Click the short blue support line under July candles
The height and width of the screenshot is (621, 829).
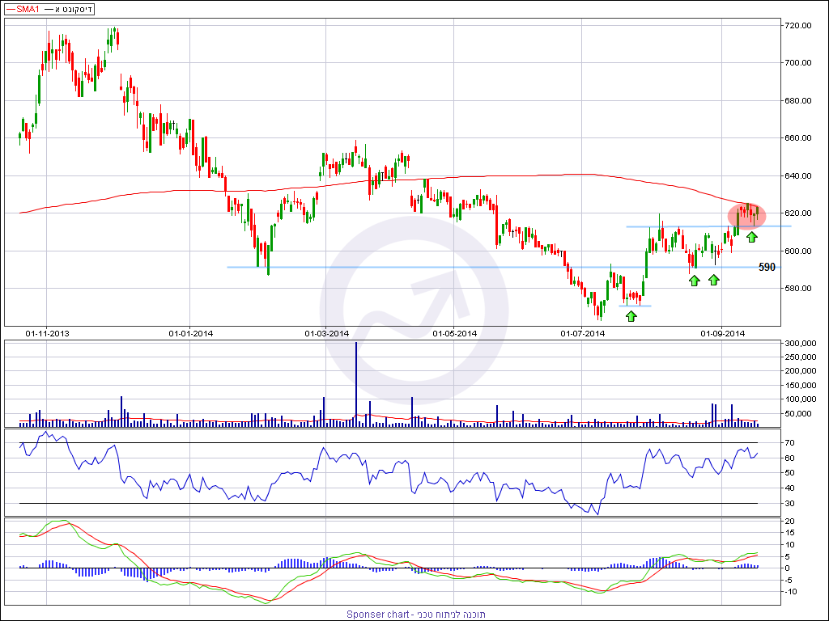[x=635, y=306]
